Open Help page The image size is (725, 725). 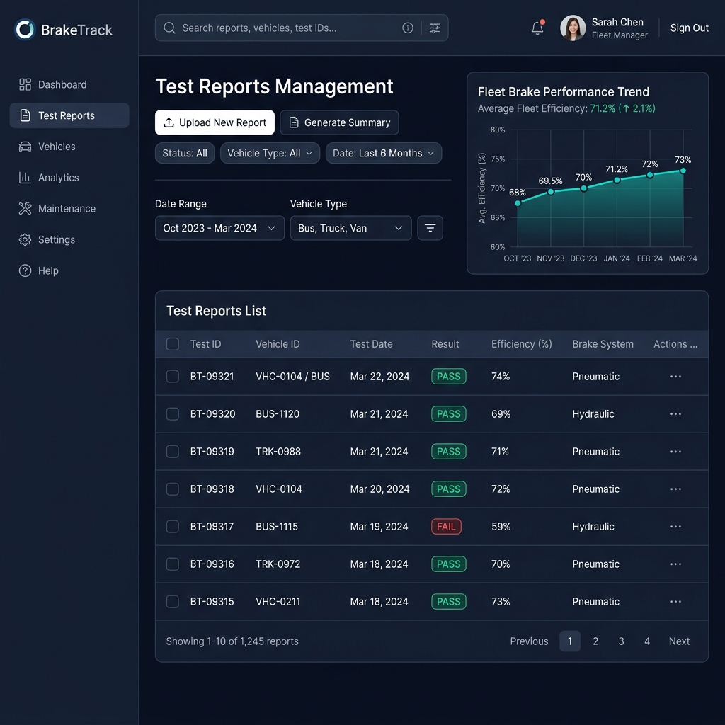point(69,270)
